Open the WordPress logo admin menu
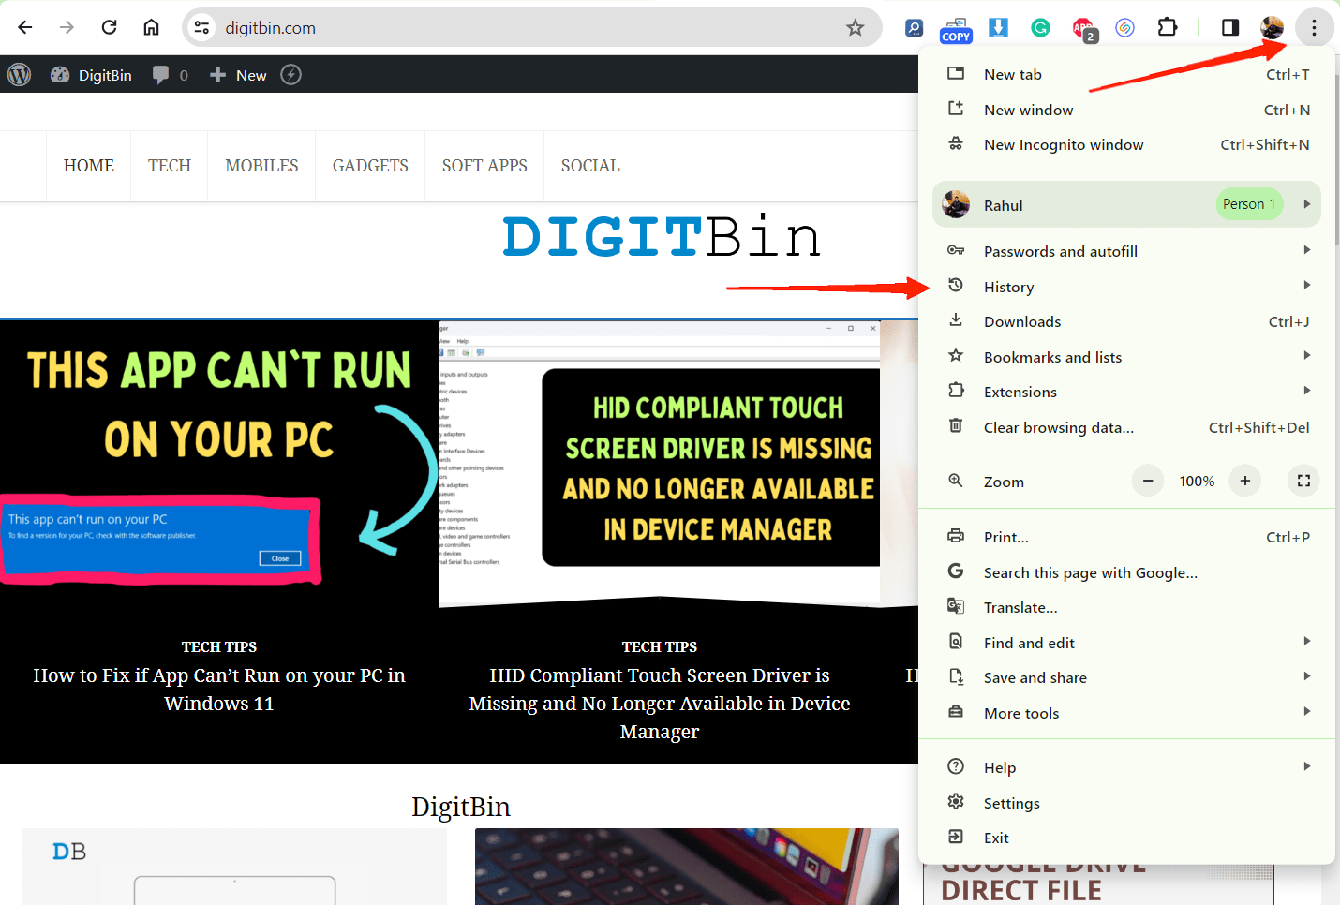The height and width of the screenshot is (905, 1340). coord(20,74)
